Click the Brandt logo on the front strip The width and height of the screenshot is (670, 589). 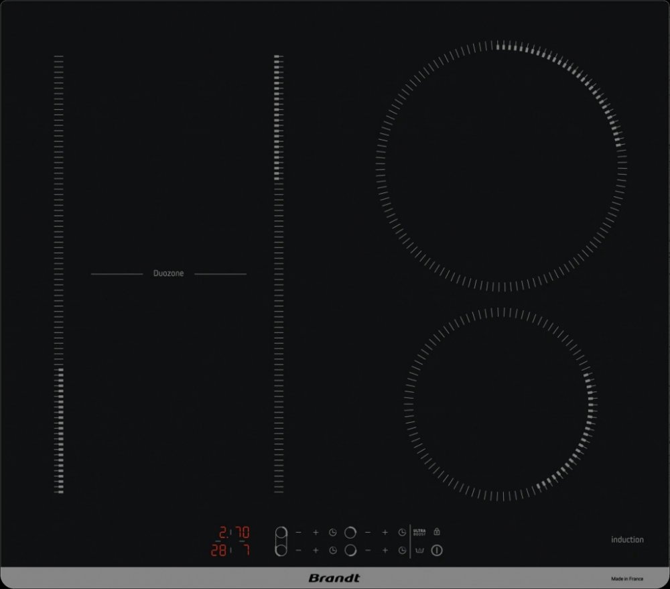click(x=334, y=578)
